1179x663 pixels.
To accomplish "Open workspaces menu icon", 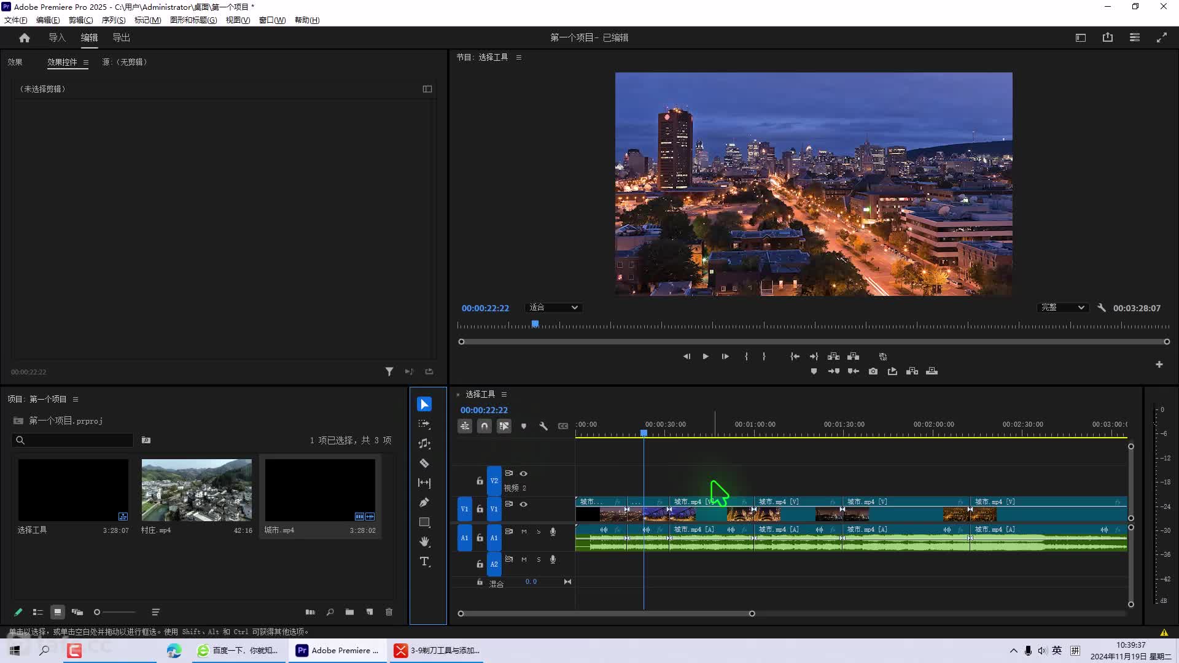I will [x=1081, y=37].
